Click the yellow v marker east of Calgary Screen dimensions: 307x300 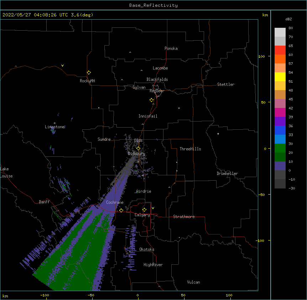tap(153, 208)
